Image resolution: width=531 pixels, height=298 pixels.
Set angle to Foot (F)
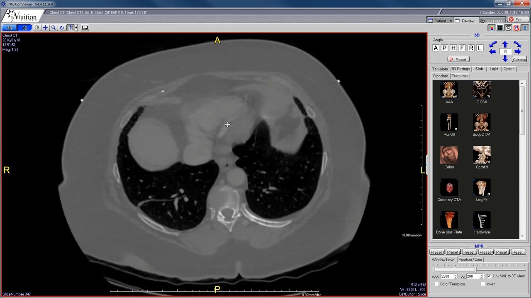coord(462,48)
